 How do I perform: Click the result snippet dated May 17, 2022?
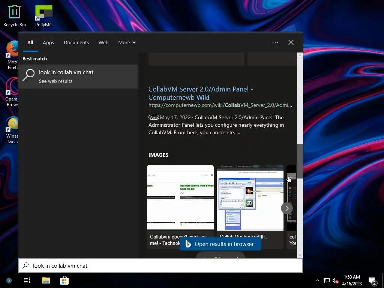click(216, 125)
